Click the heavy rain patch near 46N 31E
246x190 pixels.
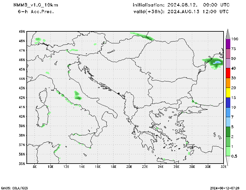[216, 63]
